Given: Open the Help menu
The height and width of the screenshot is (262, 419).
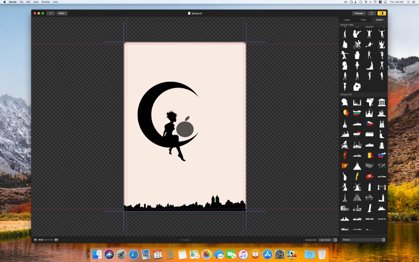Looking at the screenshot, I should tap(56, 2).
